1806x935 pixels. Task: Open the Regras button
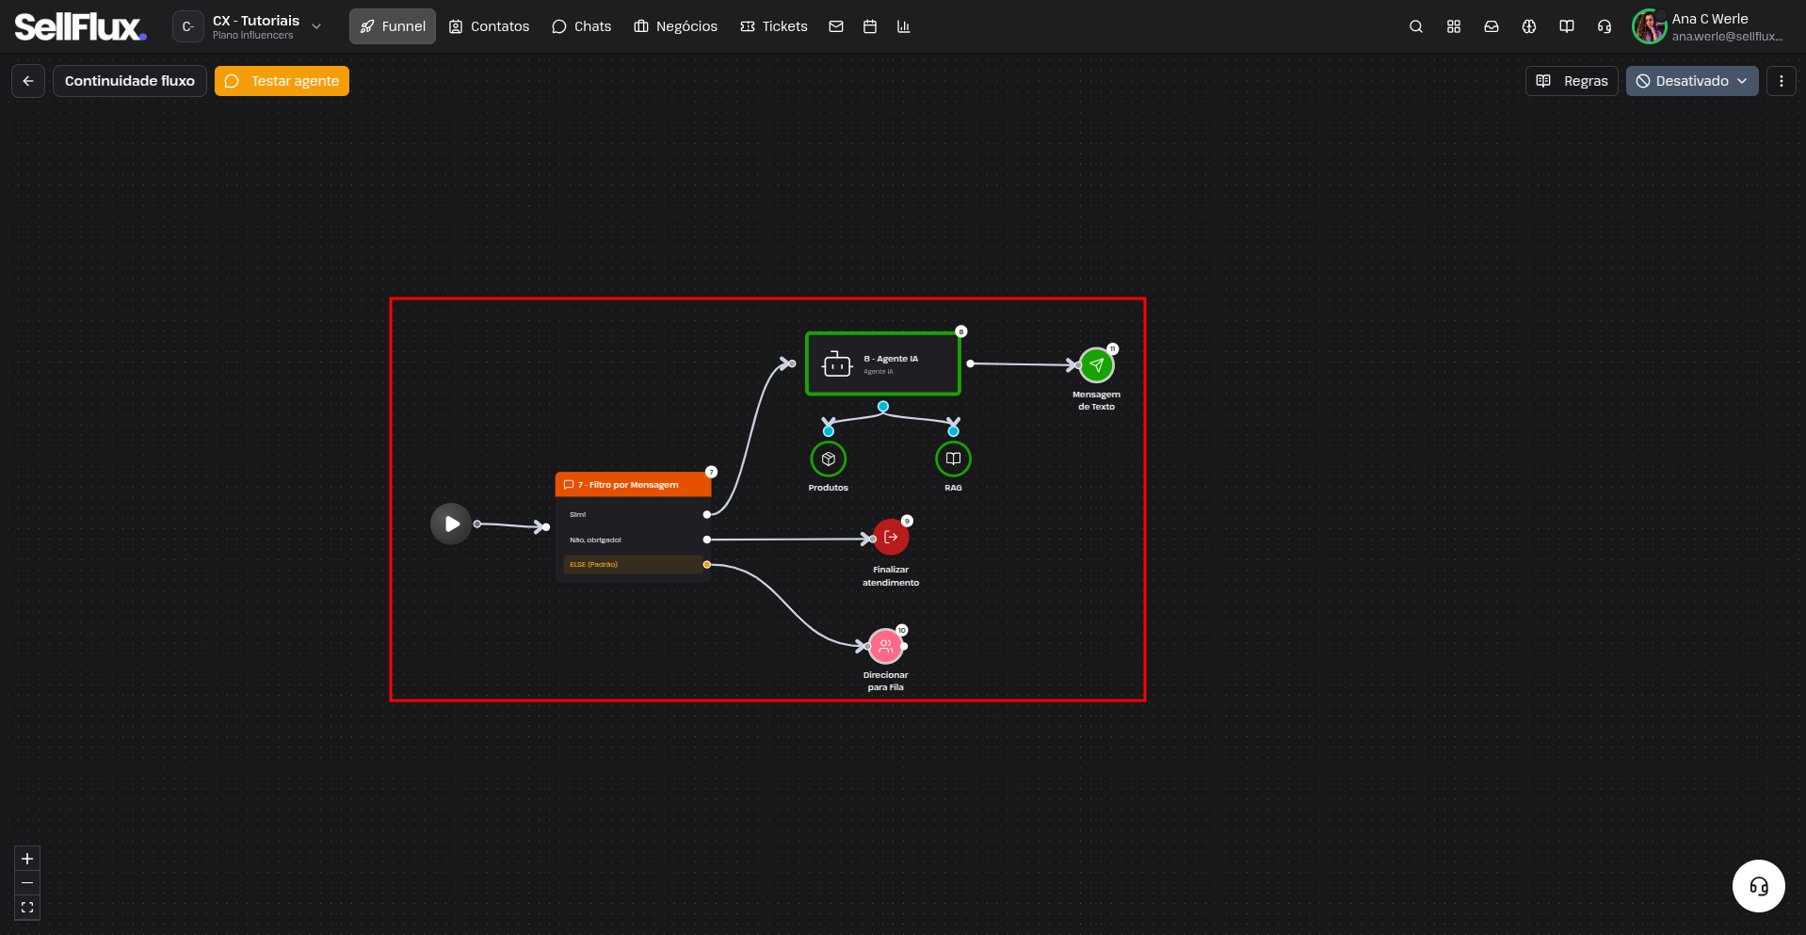click(x=1572, y=81)
